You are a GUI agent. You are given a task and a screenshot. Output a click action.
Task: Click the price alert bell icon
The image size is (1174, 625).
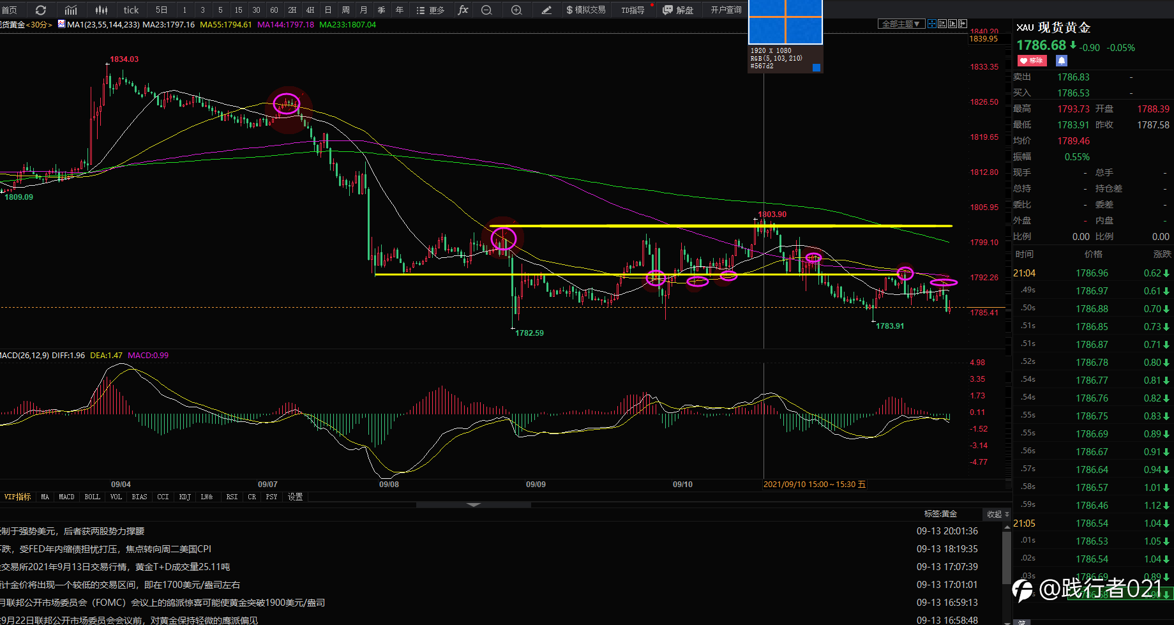coord(1062,61)
